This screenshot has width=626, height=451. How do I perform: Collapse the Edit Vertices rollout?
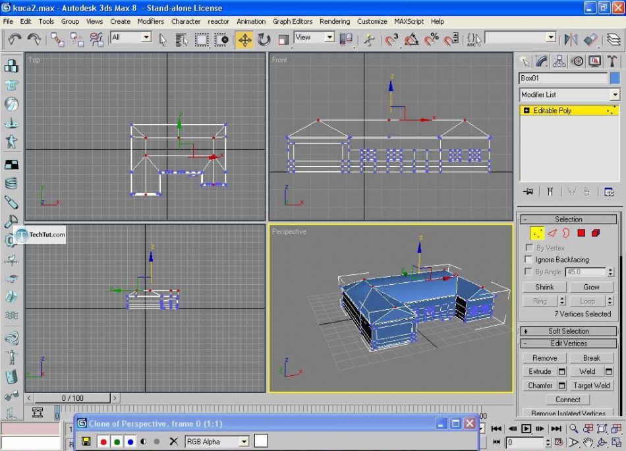coord(568,344)
